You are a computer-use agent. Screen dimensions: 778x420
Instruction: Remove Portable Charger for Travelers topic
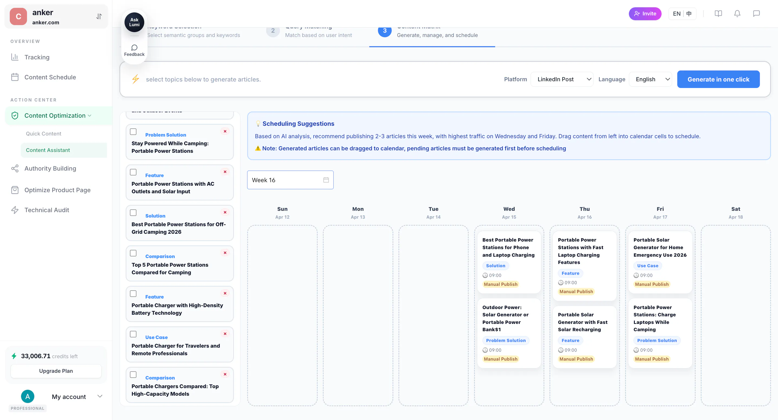tap(225, 333)
